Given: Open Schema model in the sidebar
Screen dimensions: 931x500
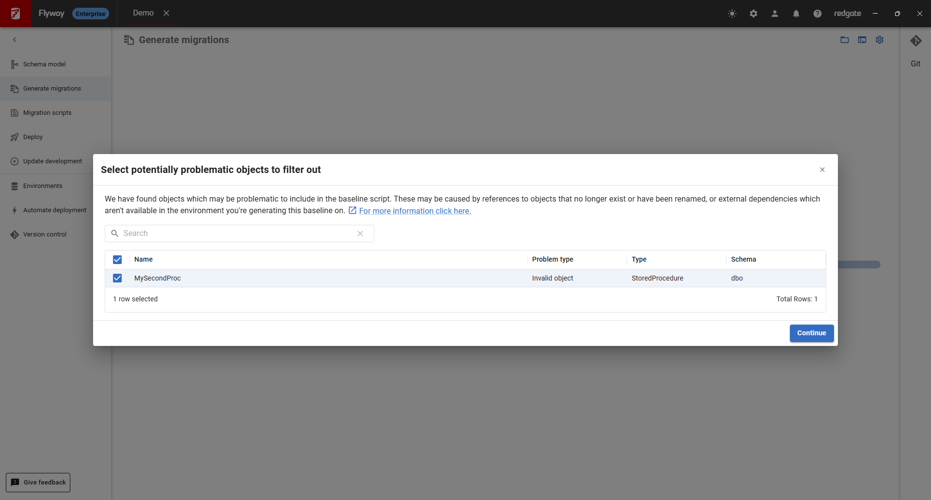Looking at the screenshot, I should (45, 64).
